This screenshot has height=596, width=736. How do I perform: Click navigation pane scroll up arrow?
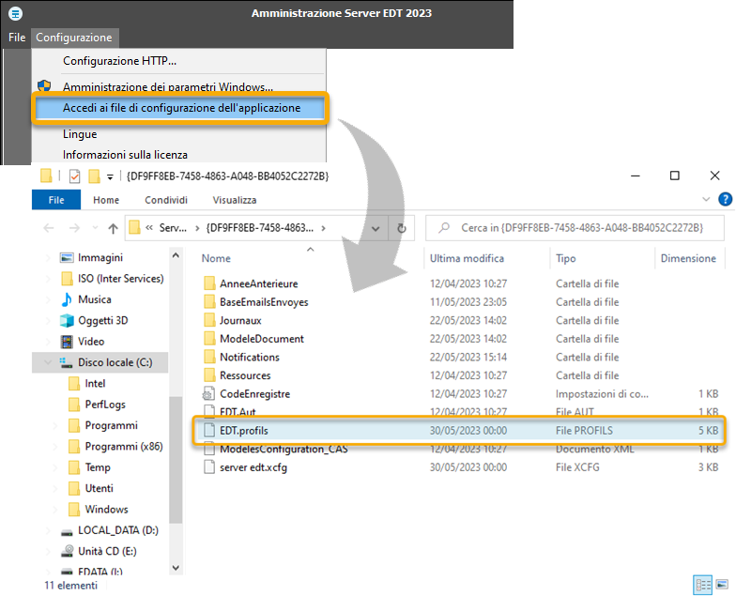pos(176,255)
